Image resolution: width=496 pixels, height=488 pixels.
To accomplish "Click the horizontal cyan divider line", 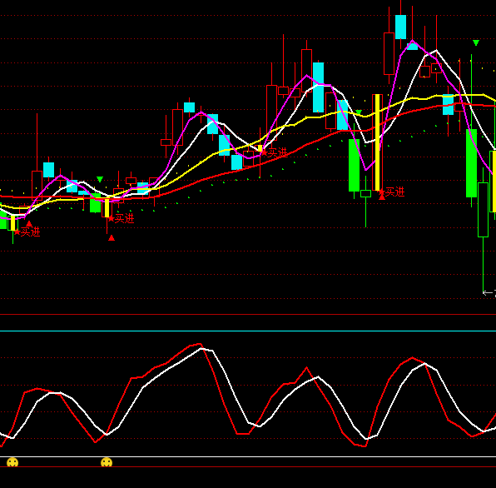I will [x=248, y=331].
